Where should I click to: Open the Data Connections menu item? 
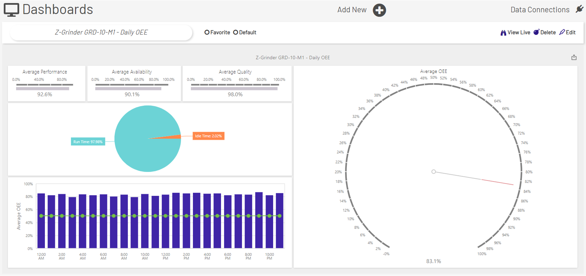coord(540,9)
